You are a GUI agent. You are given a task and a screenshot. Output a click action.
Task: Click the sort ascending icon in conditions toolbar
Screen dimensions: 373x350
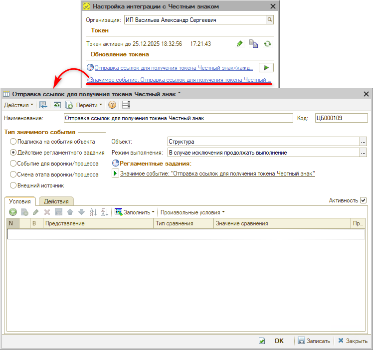[93, 212]
